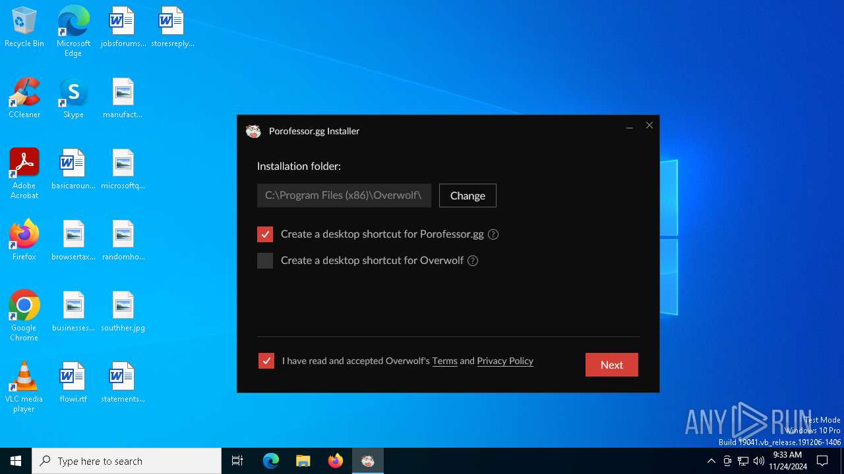Toggle the accepted Overwolf Terms checkbox

click(266, 361)
